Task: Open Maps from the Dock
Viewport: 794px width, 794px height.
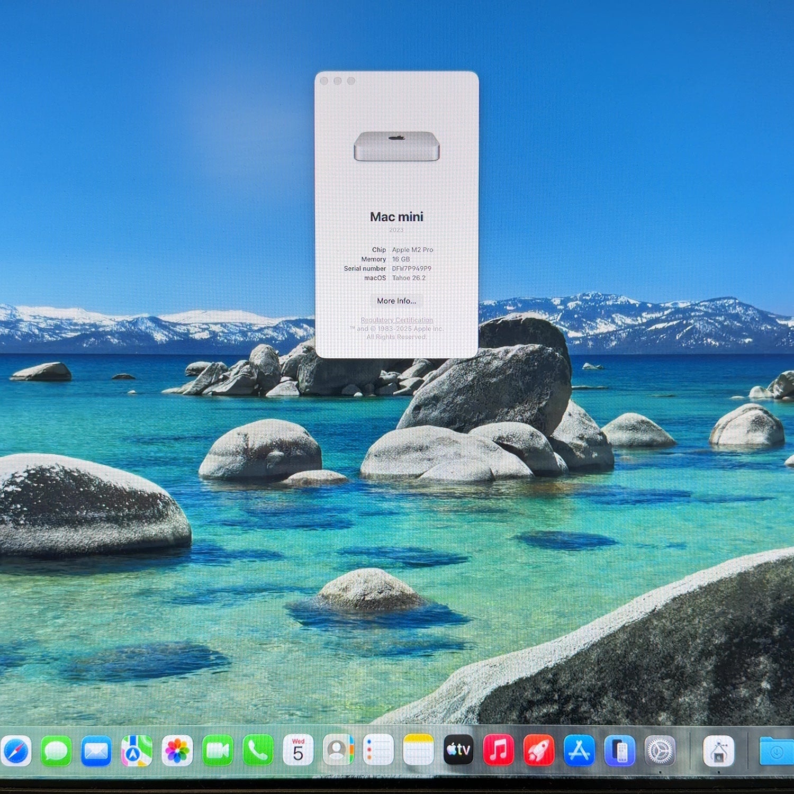Action: point(137,751)
